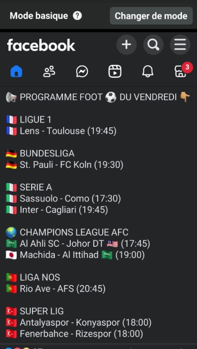
Task: Click the Lens - Toulouse match line
Action: (61, 131)
